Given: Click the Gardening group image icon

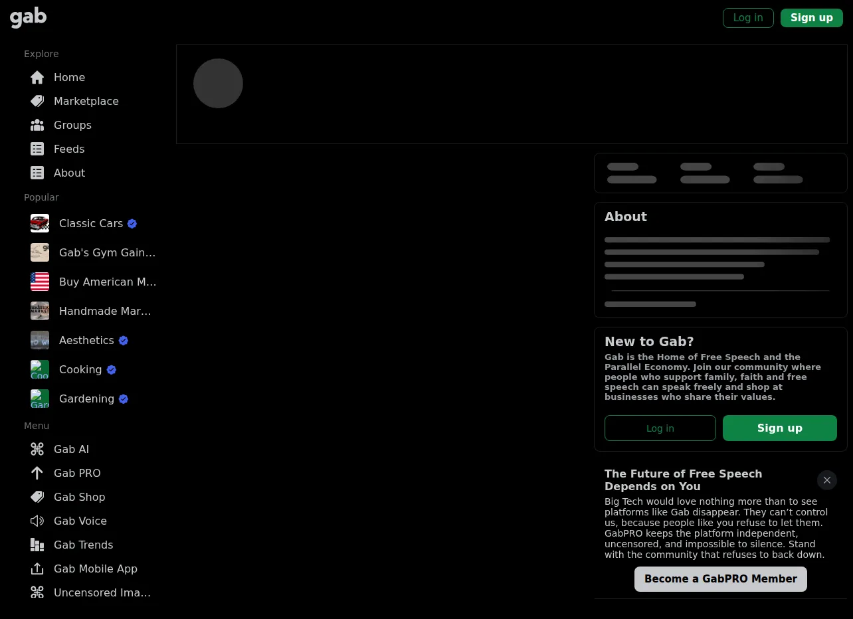Looking at the screenshot, I should (x=40, y=398).
